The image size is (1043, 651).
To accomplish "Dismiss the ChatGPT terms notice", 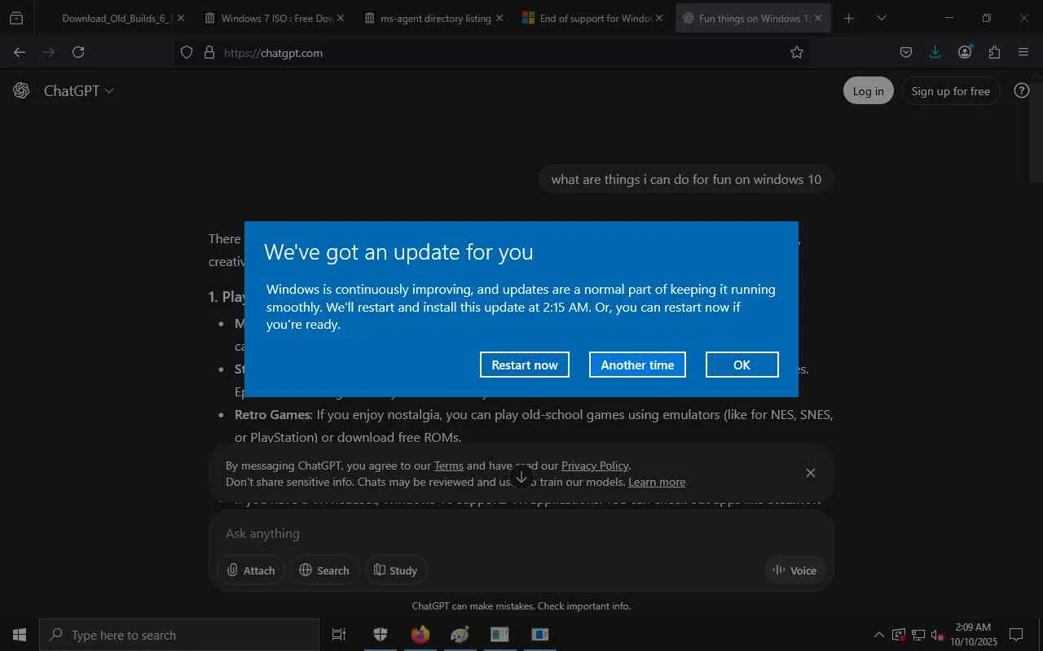I will pos(810,473).
